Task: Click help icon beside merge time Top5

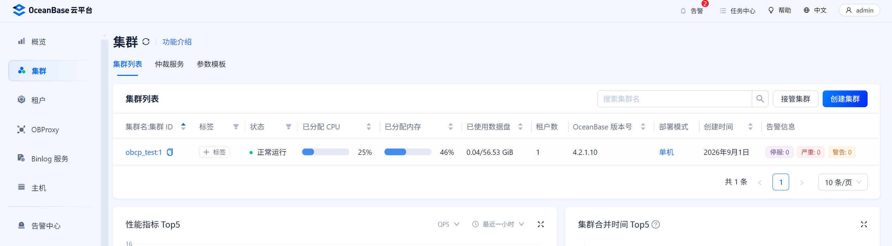Action: (x=656, y=224)
